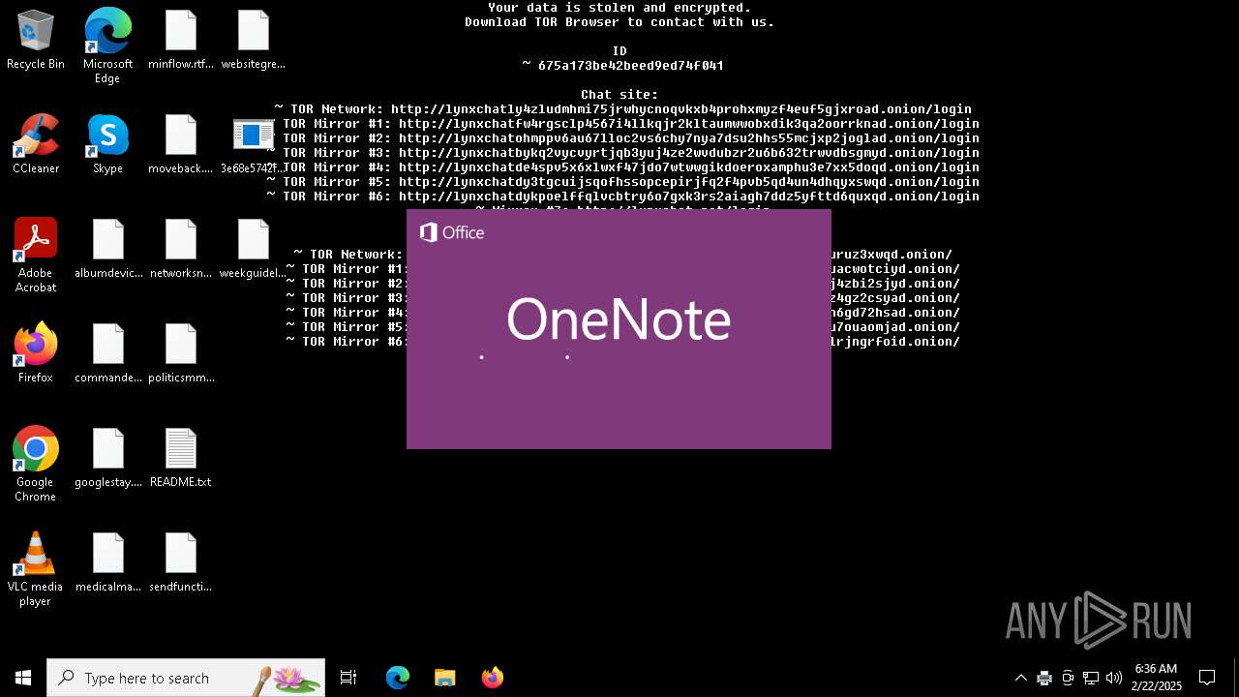Image resolution: width=1239 pixels, height=697 pixels.
Task: Select the networksn... desktop file
Action: pyautogui.click(x=181, y=249)
